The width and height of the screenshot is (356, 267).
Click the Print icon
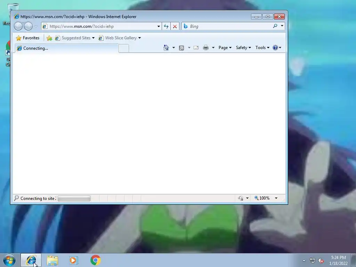pos(206,48)
